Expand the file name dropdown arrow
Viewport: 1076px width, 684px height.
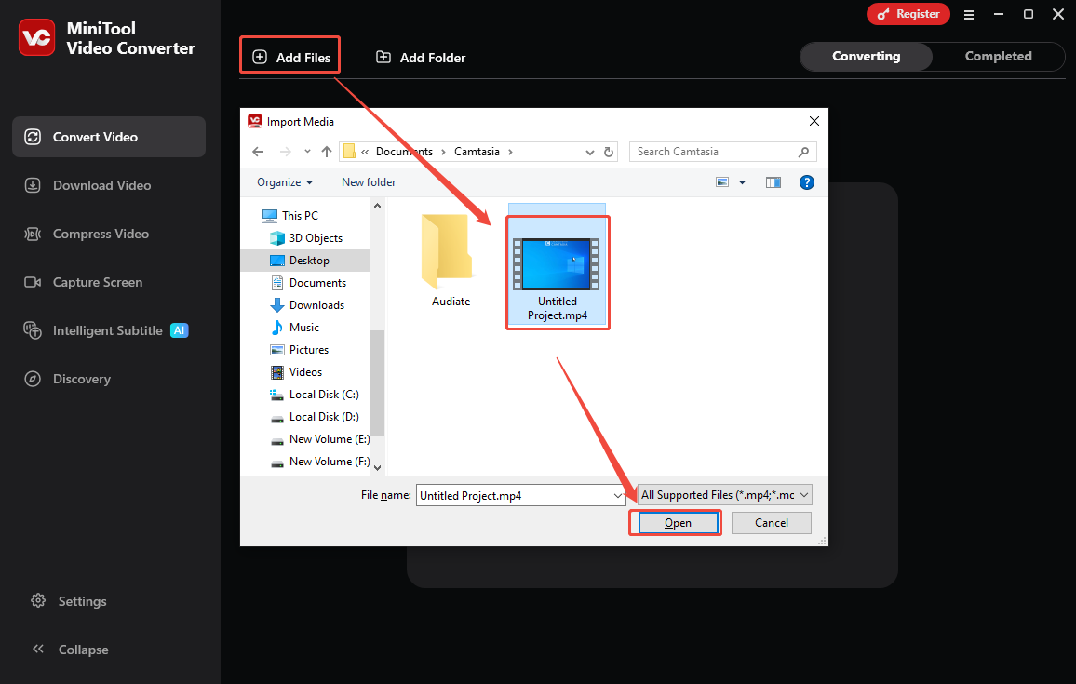(x=618, y=495)
